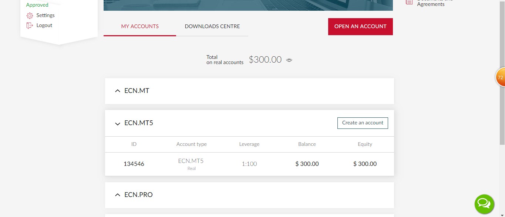Open the Settings link
The image size is (505, 217).
(46, 16)
